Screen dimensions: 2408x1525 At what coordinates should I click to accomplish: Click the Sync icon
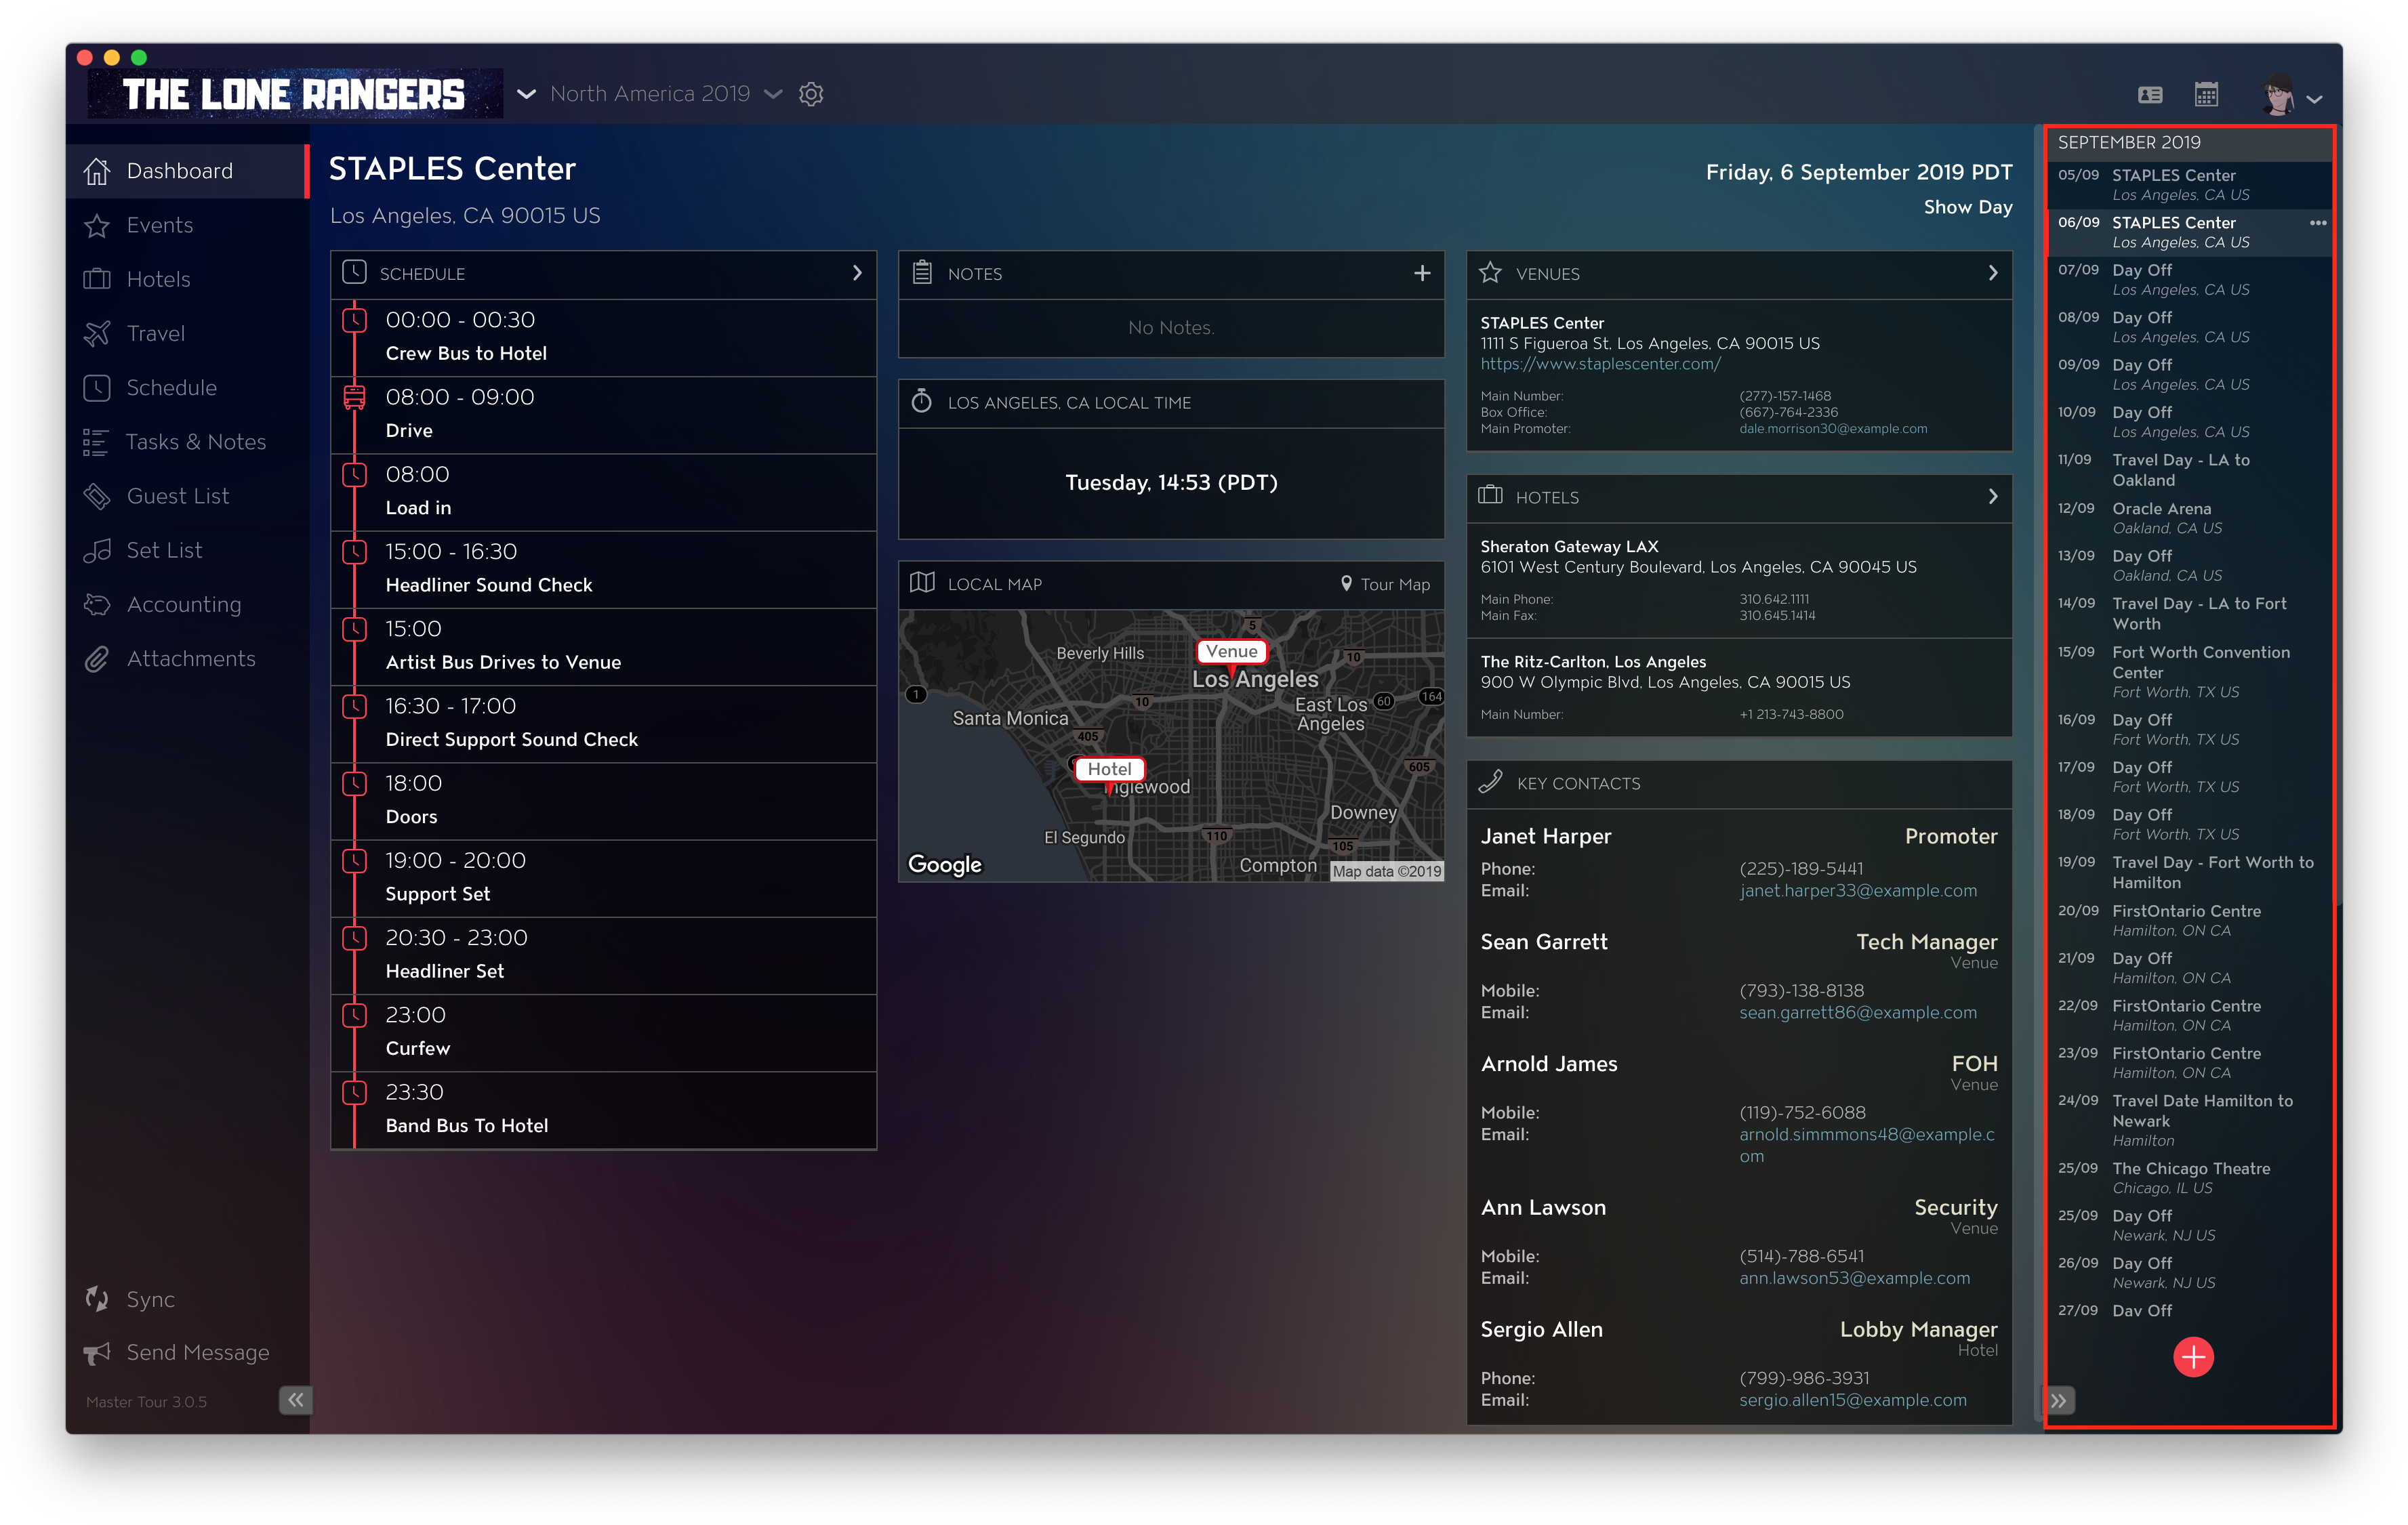click(x=97, y=1298)
